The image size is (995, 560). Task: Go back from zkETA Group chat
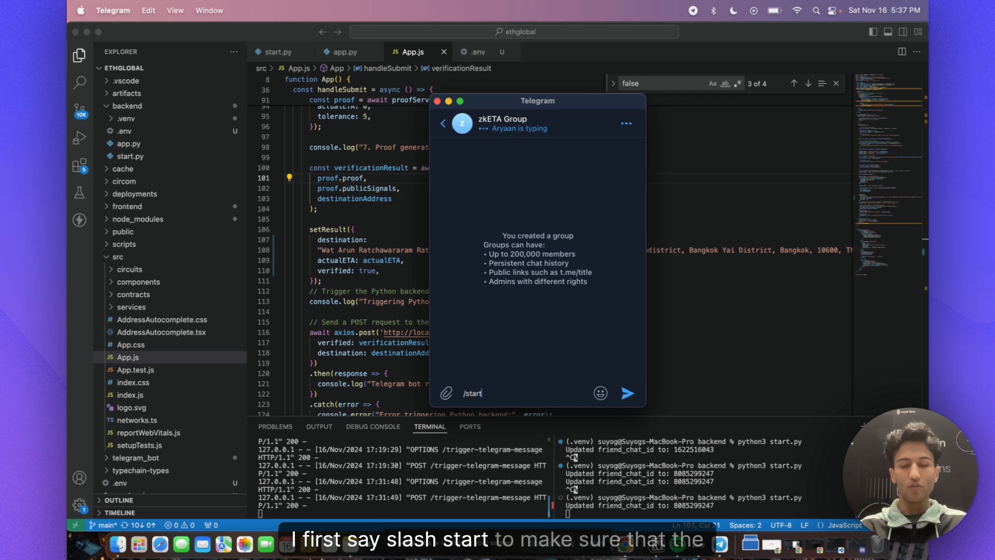click(x=443, y=123)
